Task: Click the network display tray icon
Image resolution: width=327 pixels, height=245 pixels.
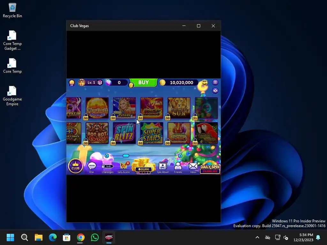Action: tap(278, 237)
